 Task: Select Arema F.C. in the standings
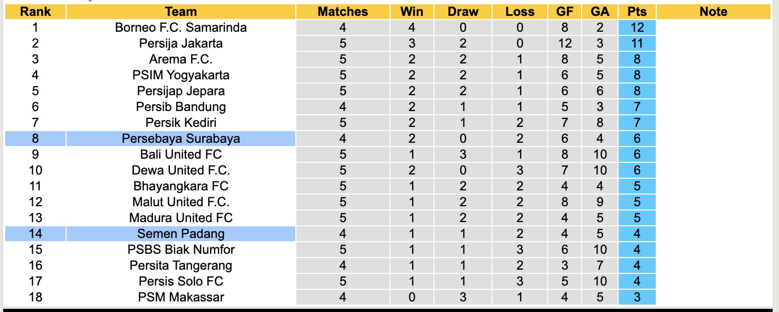tap(180, 59)
